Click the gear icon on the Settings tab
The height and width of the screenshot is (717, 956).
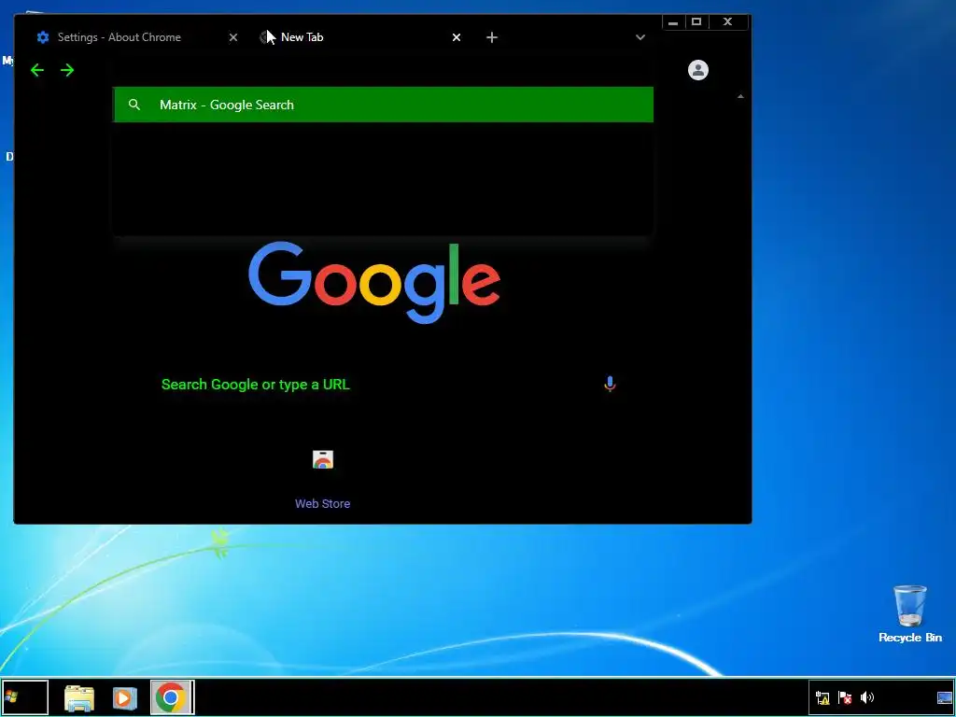tap(43, 37)
